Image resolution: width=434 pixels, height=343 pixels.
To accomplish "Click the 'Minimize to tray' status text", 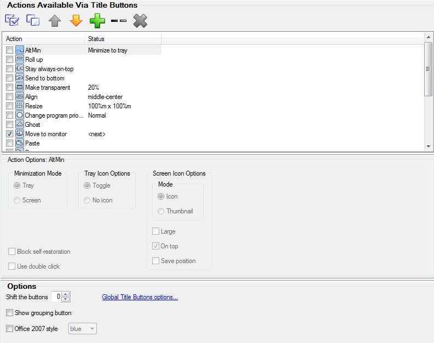I will point(108,50).
